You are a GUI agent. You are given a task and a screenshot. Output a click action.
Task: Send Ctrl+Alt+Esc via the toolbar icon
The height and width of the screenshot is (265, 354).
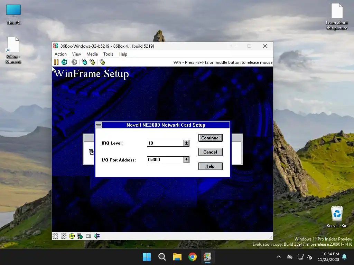(x=92, y=62)
